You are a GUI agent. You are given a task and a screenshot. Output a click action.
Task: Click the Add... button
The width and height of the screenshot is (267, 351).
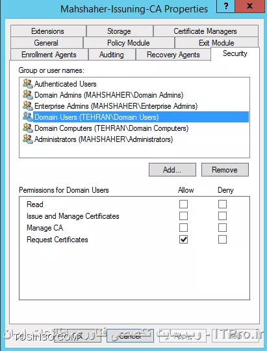coord(172,170)
